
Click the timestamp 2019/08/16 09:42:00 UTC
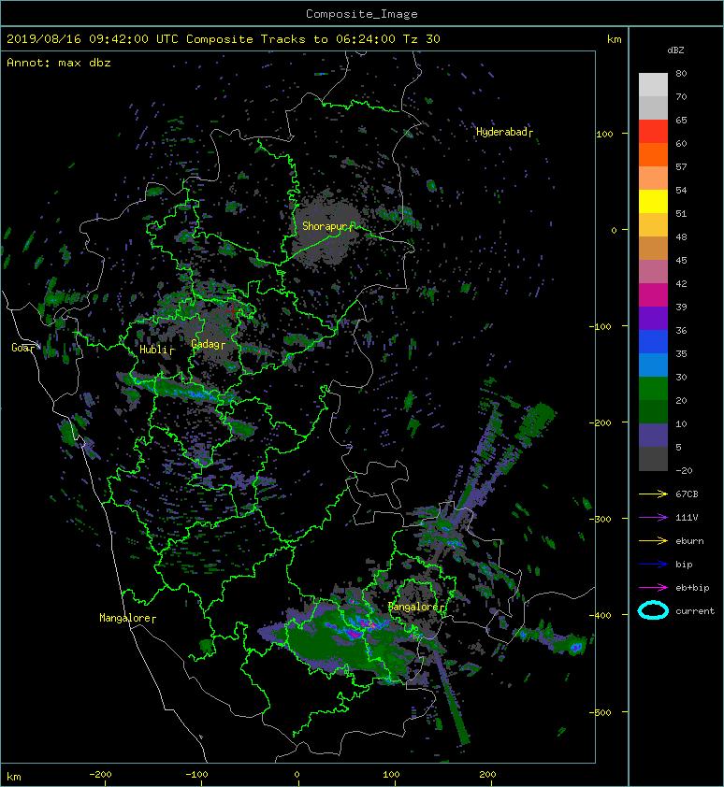pos(92,39)
